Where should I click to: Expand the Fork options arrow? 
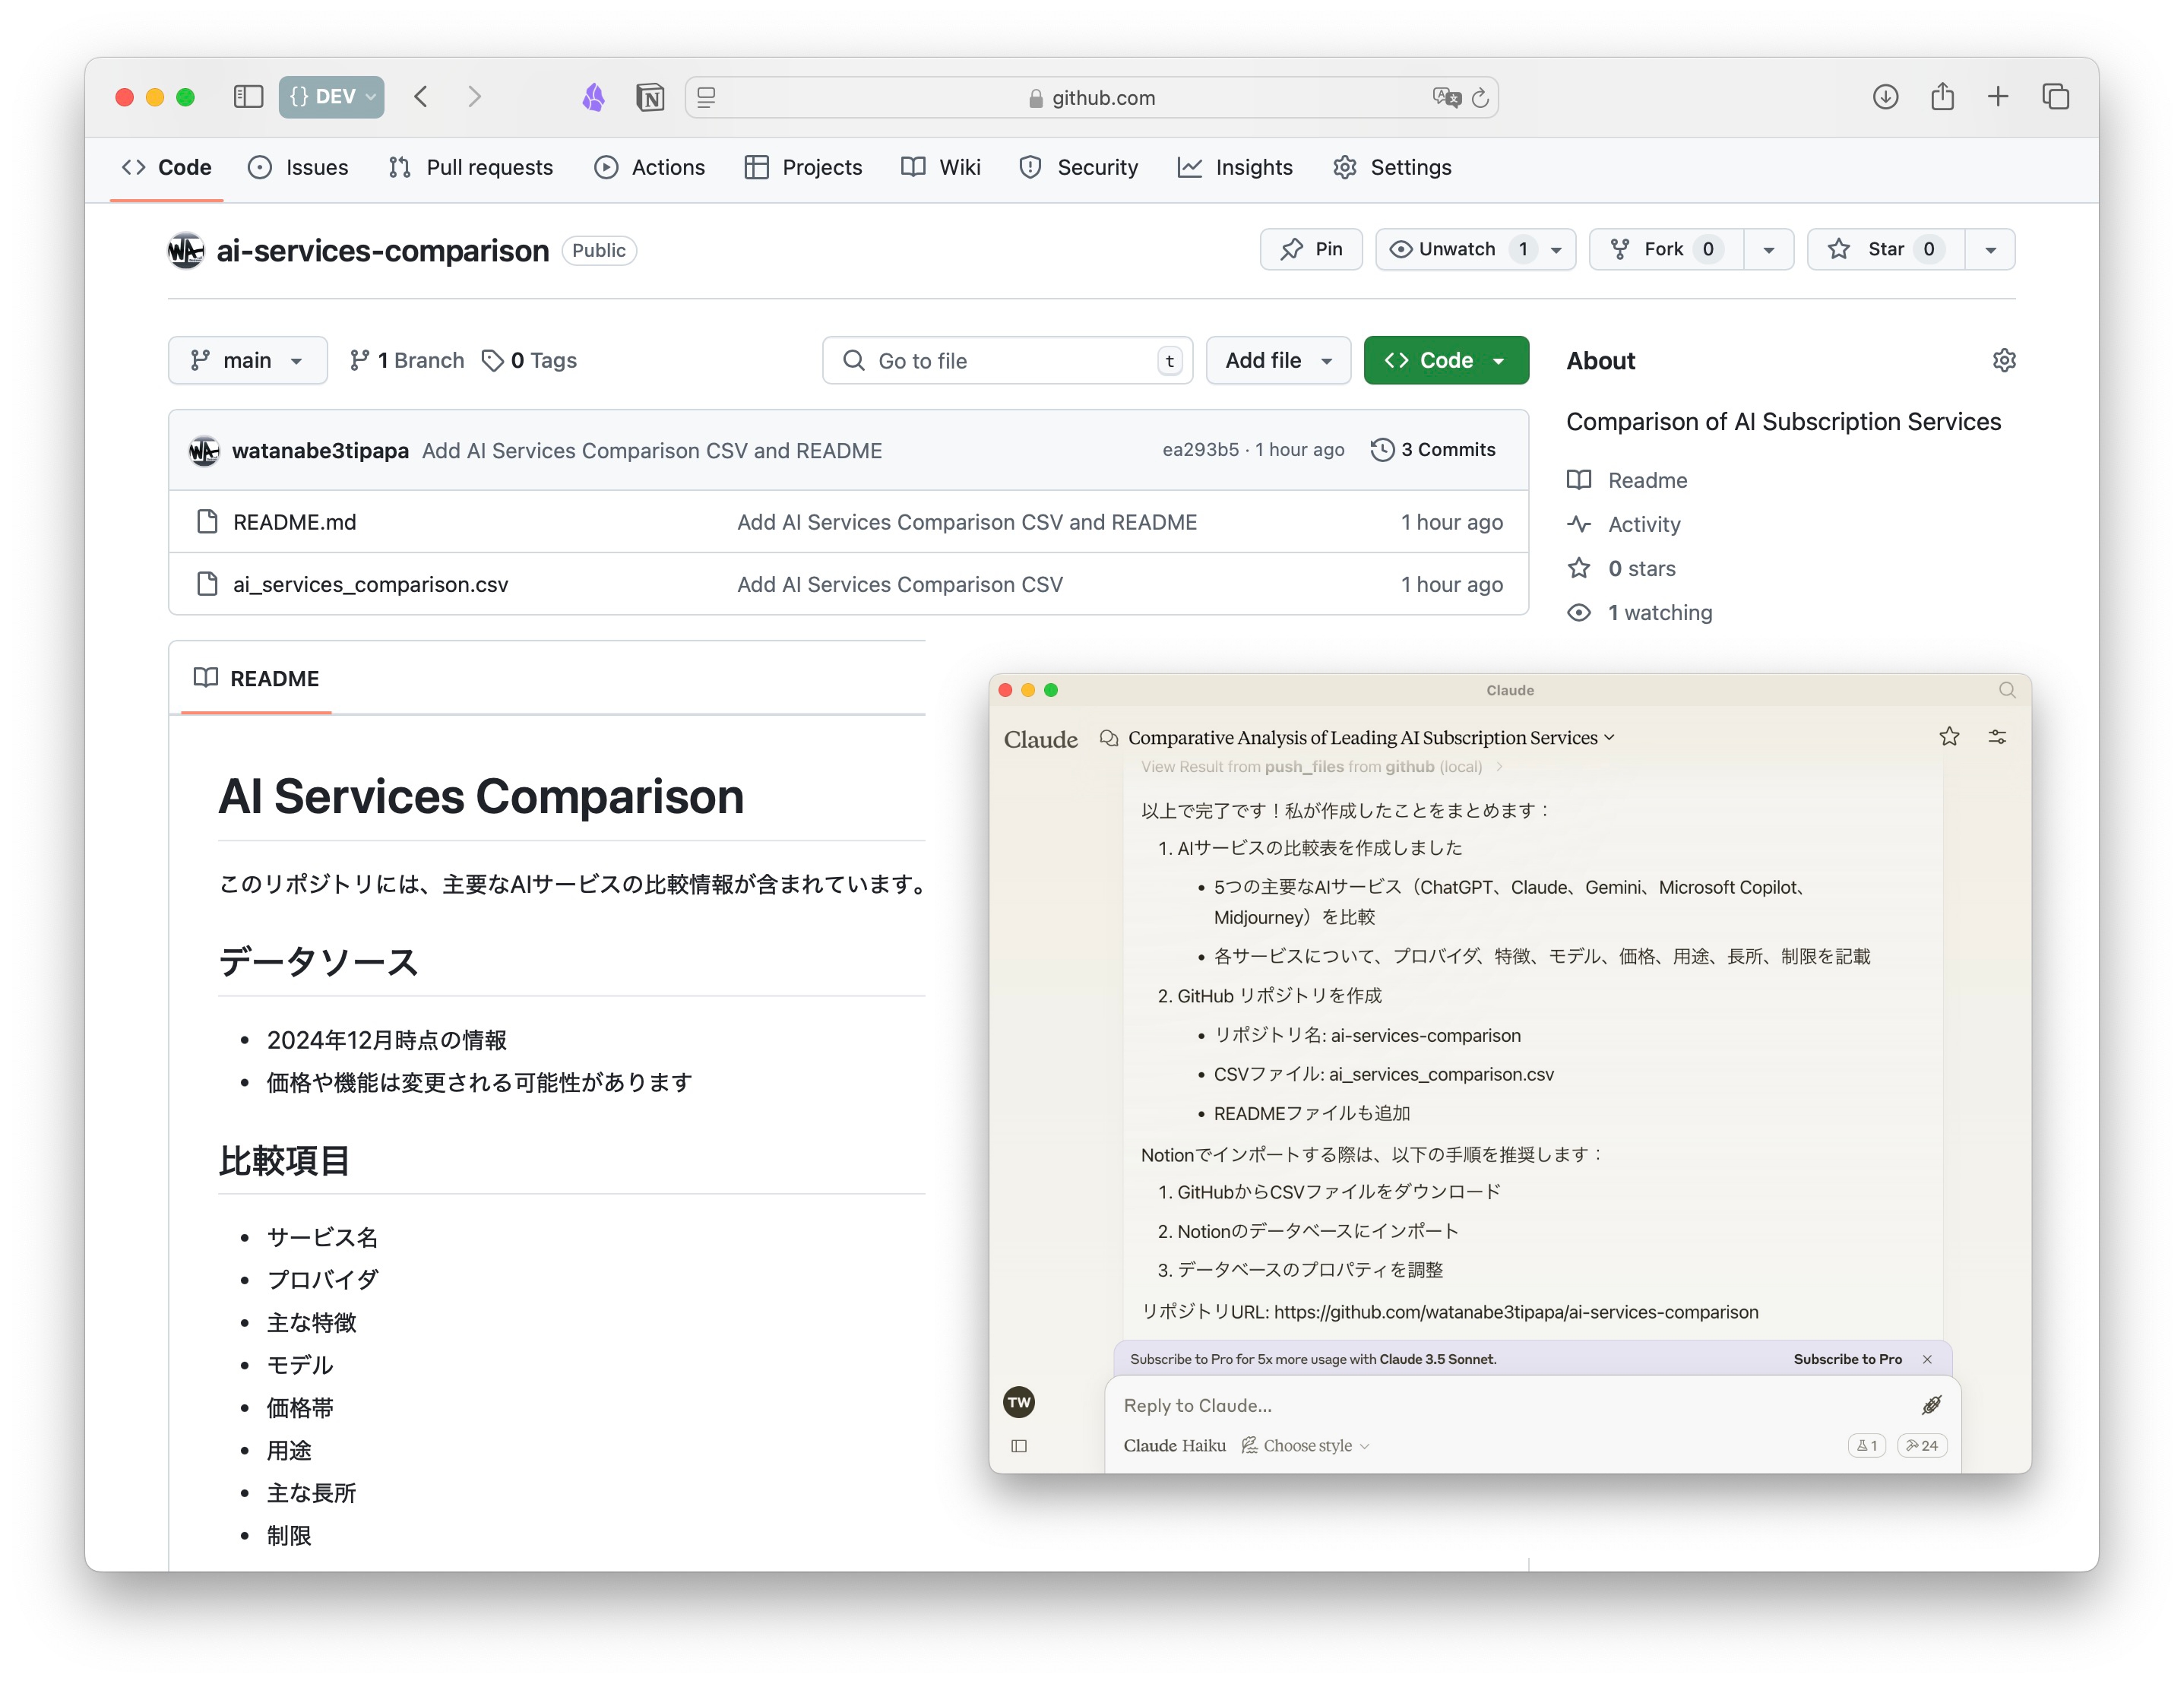pos(1768,250)
